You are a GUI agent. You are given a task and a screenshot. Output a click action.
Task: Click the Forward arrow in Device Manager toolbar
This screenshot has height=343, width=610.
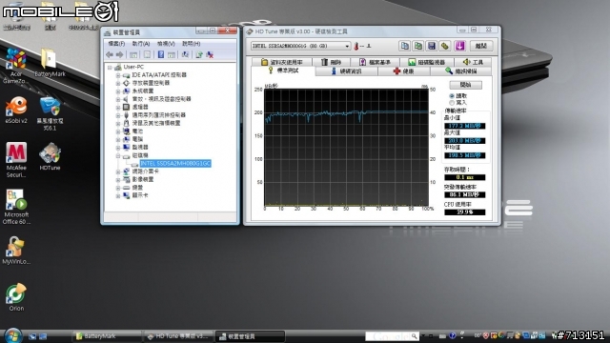[x=119, y=55]
